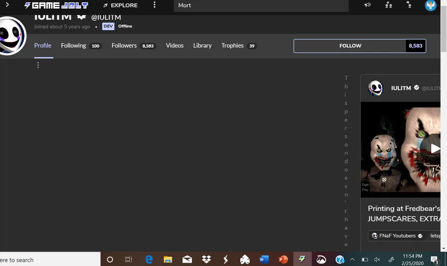Open the three-dot options below Profile tab
The image size is (447, 266).
tap(38, 65)
